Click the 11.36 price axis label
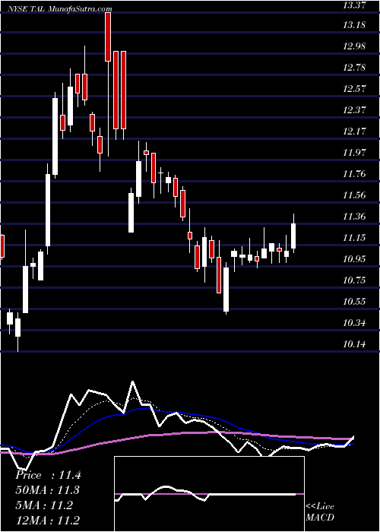The width and height of the screenshot is (380, 532). tap(355, 217)
